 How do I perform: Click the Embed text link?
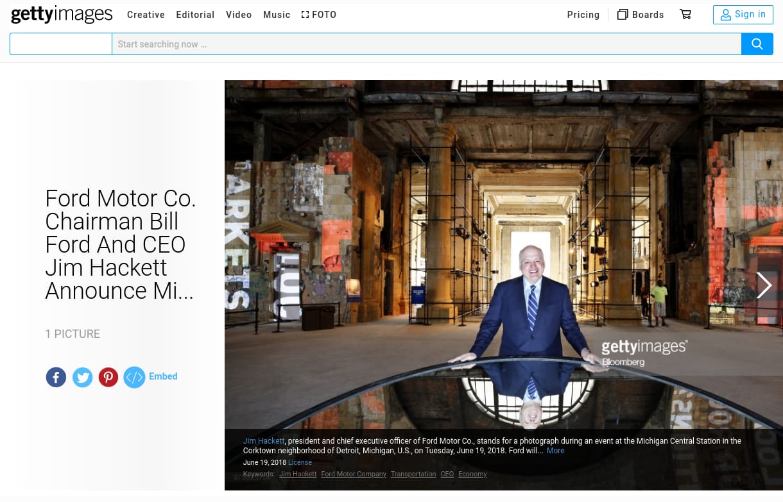[x=163, y=376]
